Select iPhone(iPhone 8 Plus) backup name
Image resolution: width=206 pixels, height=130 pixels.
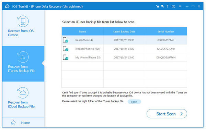point(88,49)
